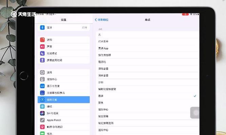The width and height of the screenshot is (226, 135).
Task: Open Apple Pencil settings via pencil icon
Action: 42,120
